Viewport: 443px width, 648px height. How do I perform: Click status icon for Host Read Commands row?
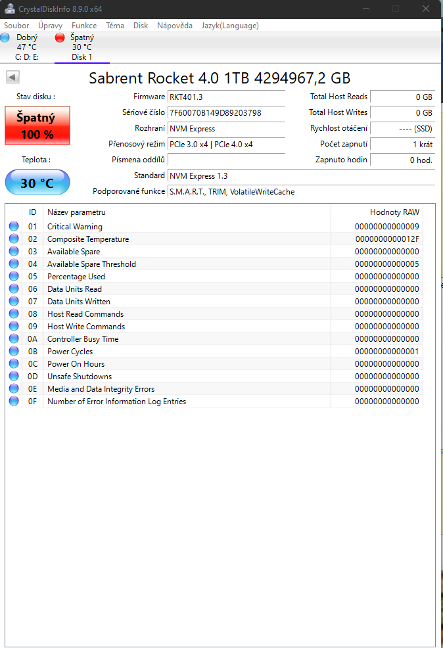click(x=14, y=313)
